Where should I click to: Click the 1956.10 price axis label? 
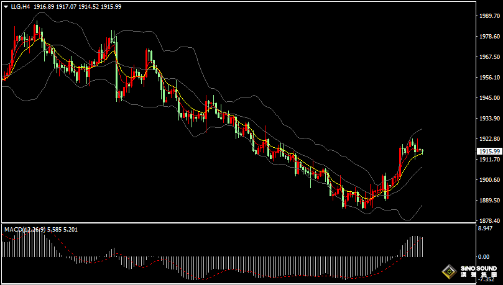pos(489,78)
